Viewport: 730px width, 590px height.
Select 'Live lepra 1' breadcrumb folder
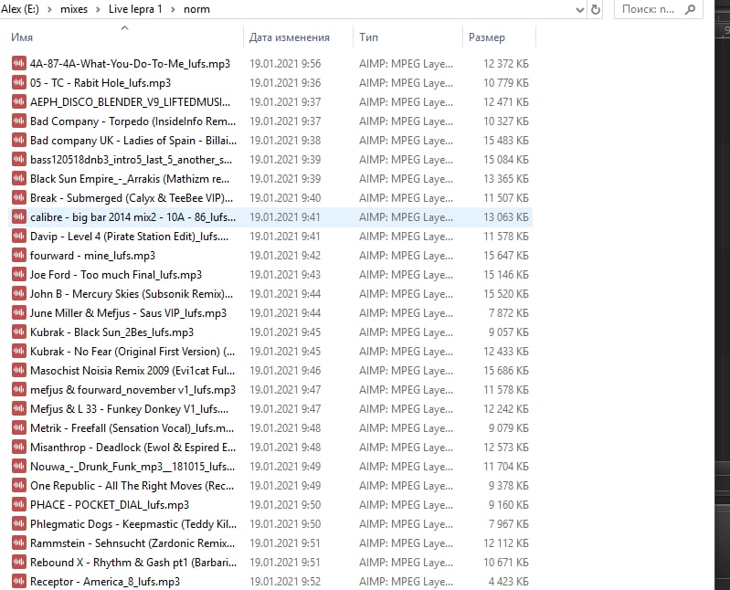point(135,9)
